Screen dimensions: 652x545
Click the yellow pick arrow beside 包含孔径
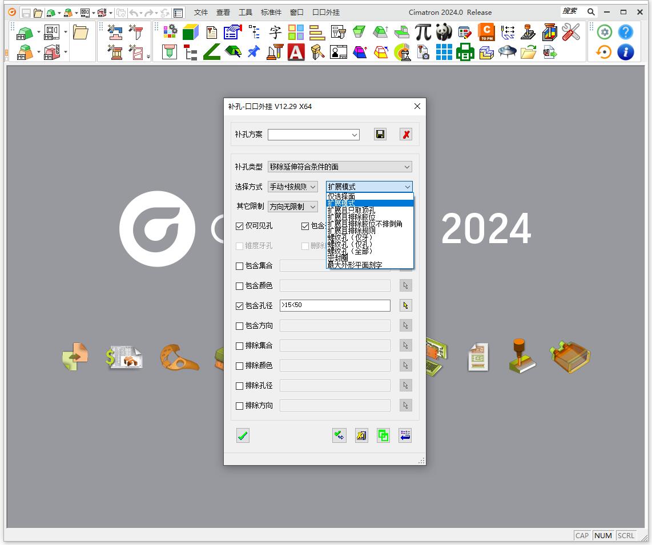coord(405,306)
